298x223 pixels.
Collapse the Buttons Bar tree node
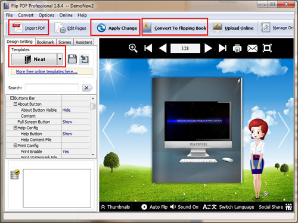point(12,98)
